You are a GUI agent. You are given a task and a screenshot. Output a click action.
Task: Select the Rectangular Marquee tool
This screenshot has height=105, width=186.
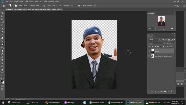pyautogui.click(x=2, y=16)
